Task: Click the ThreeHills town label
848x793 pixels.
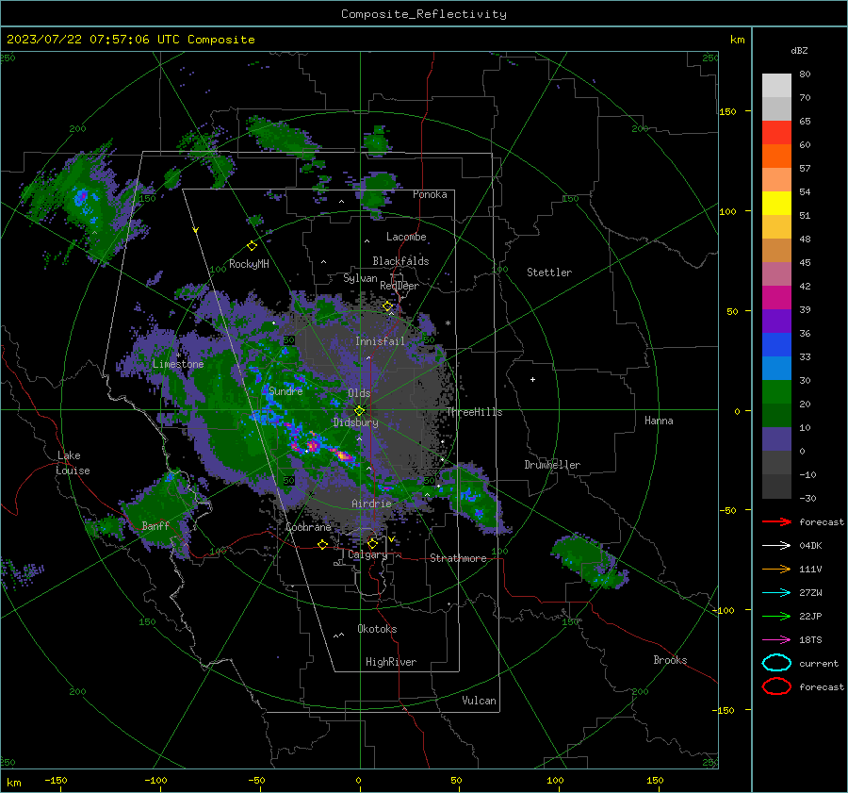Action: (x=474, y=412)
